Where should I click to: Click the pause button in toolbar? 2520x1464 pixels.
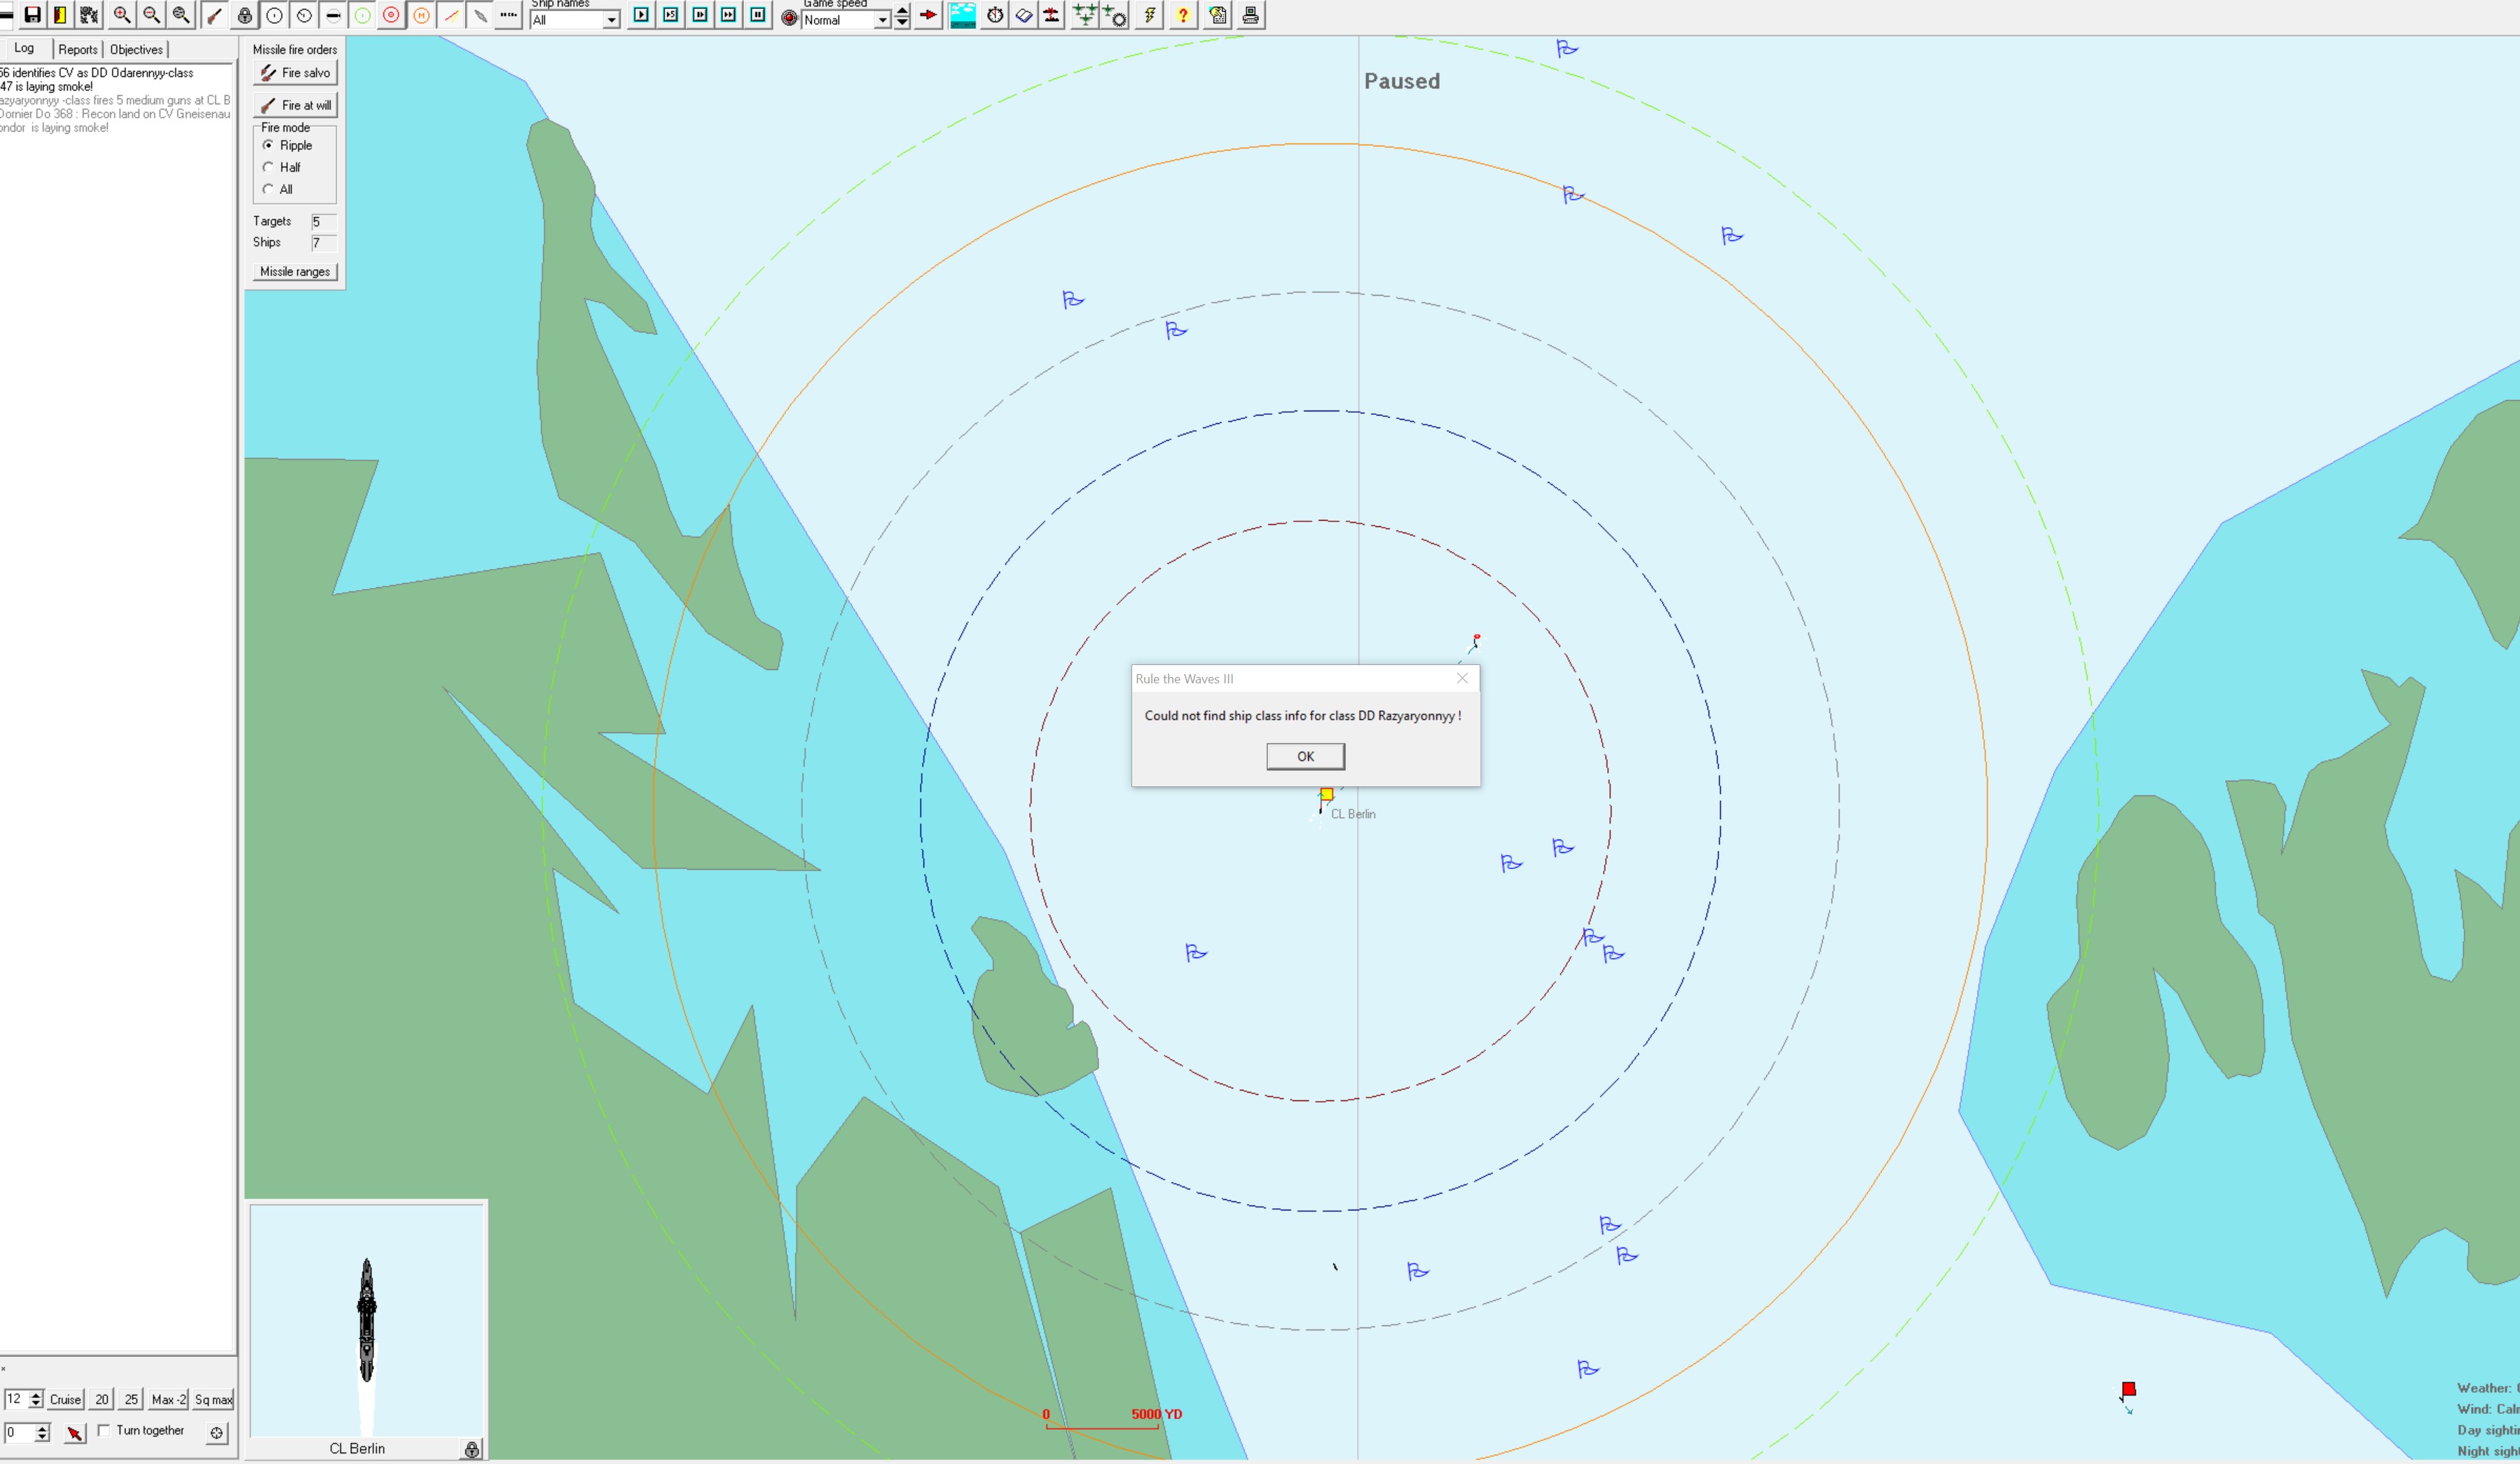pyautogui.click(x=759, y=15)
